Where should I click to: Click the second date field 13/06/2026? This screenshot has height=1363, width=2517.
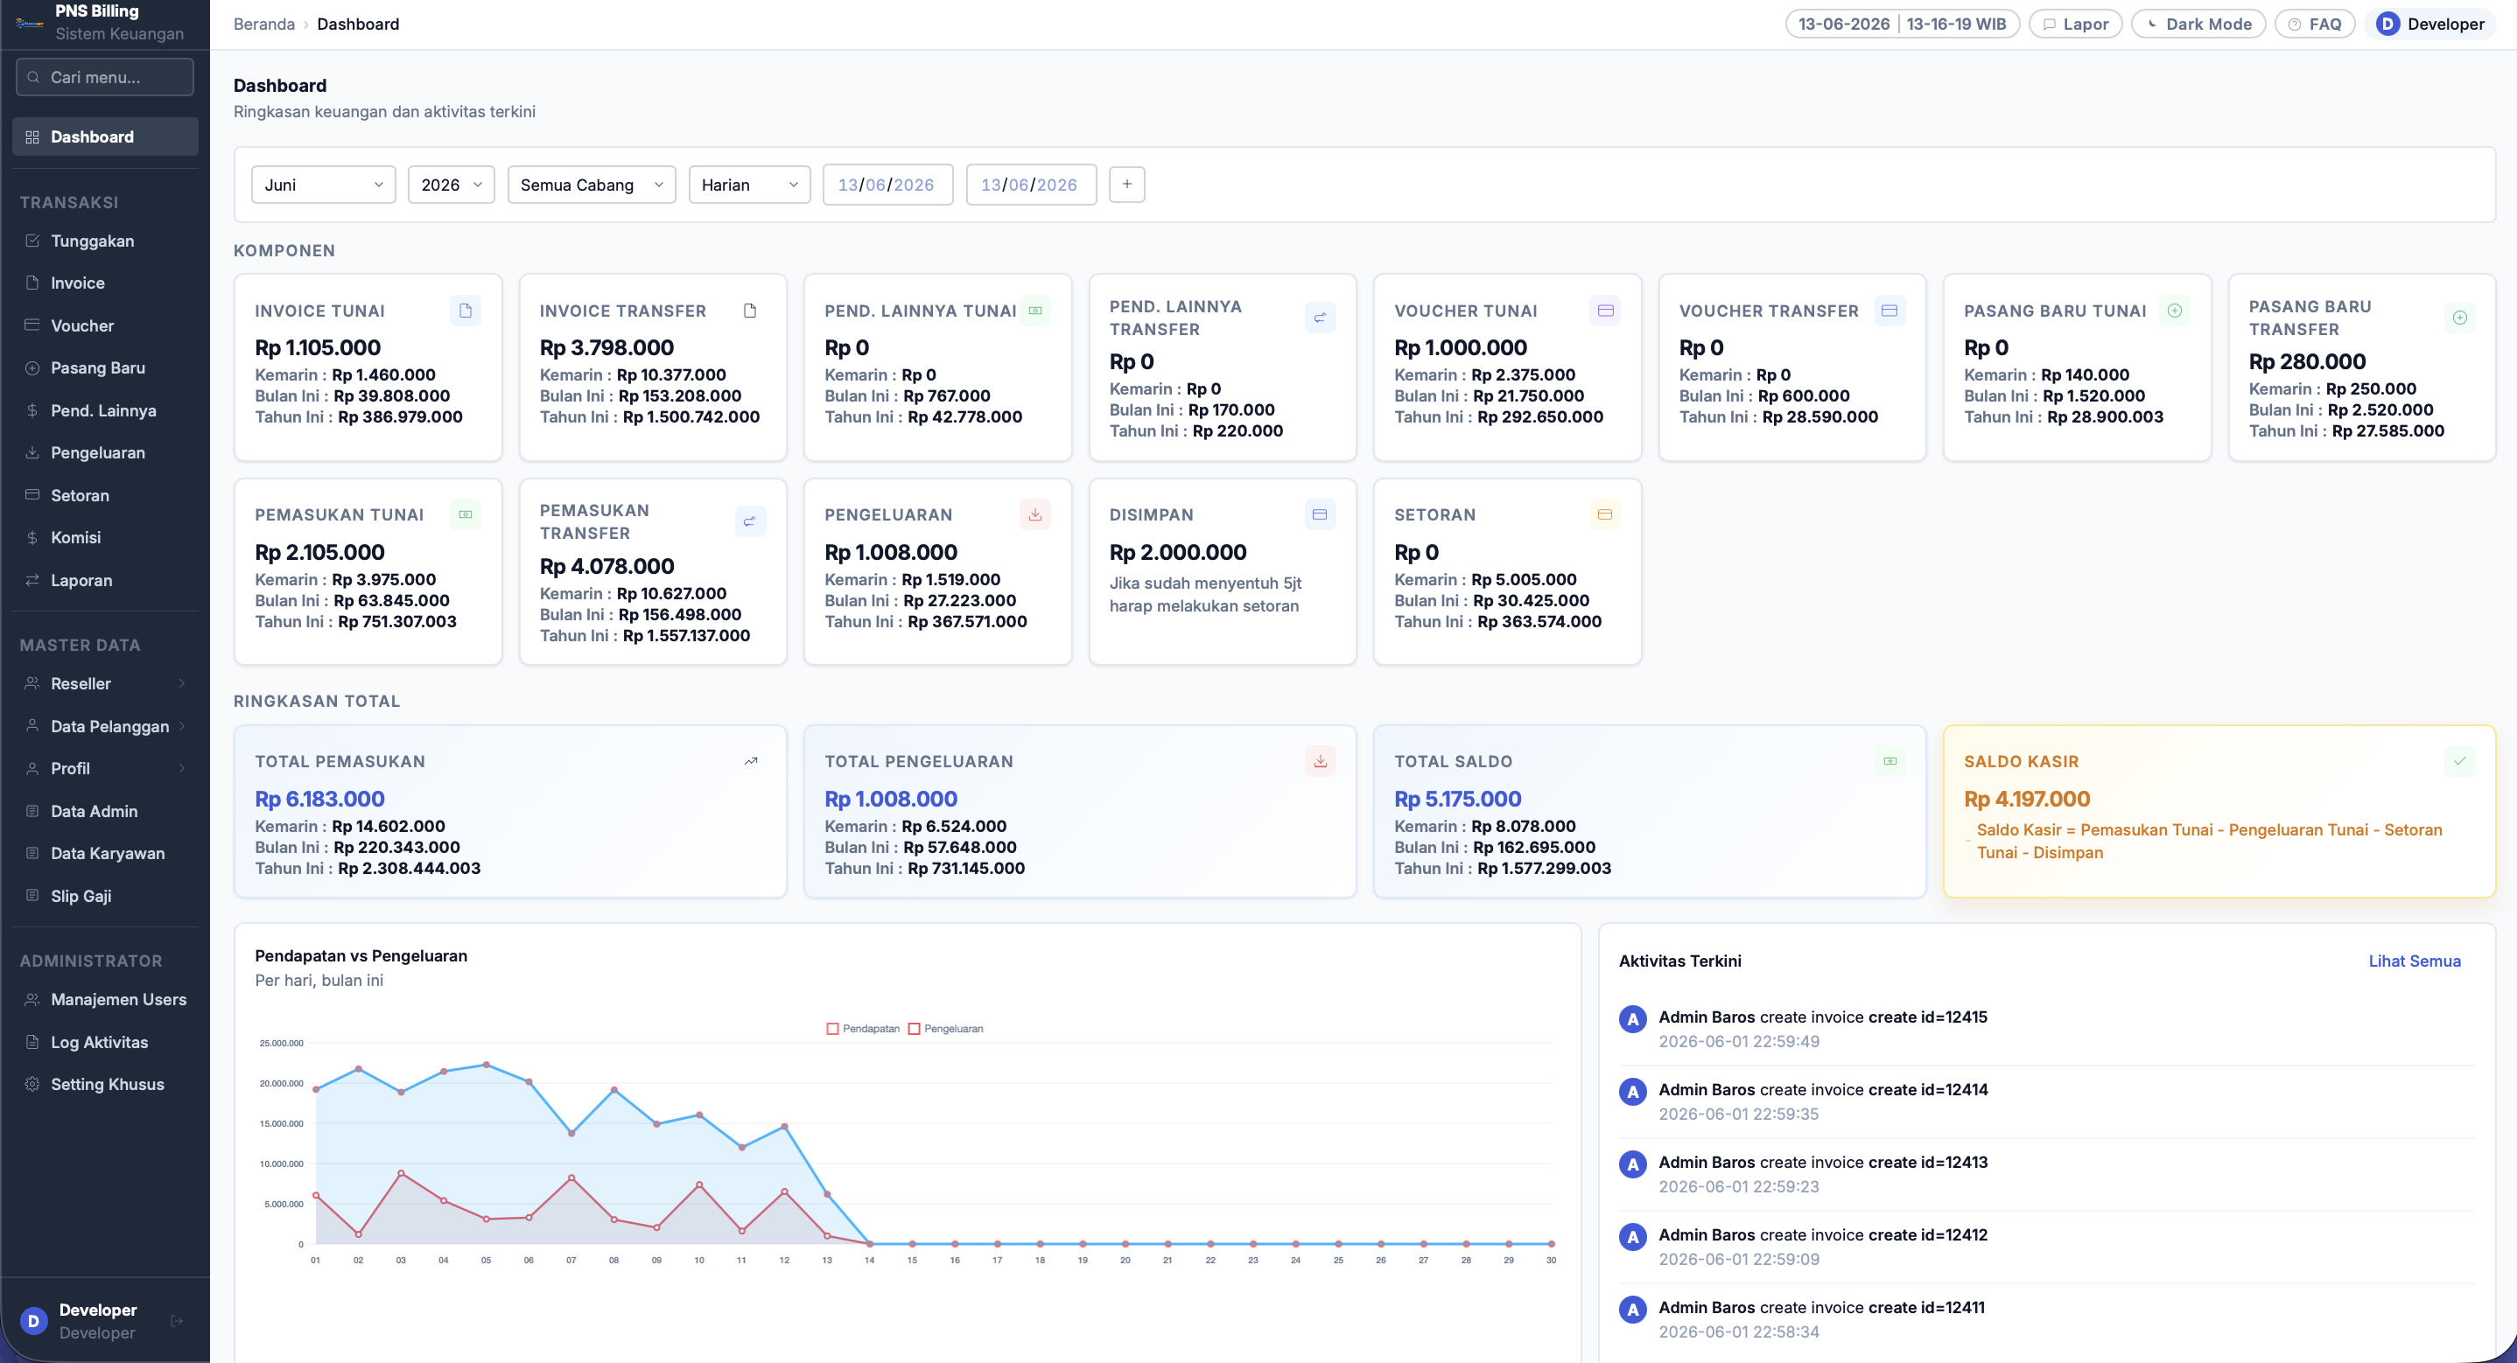point(1031,185)
